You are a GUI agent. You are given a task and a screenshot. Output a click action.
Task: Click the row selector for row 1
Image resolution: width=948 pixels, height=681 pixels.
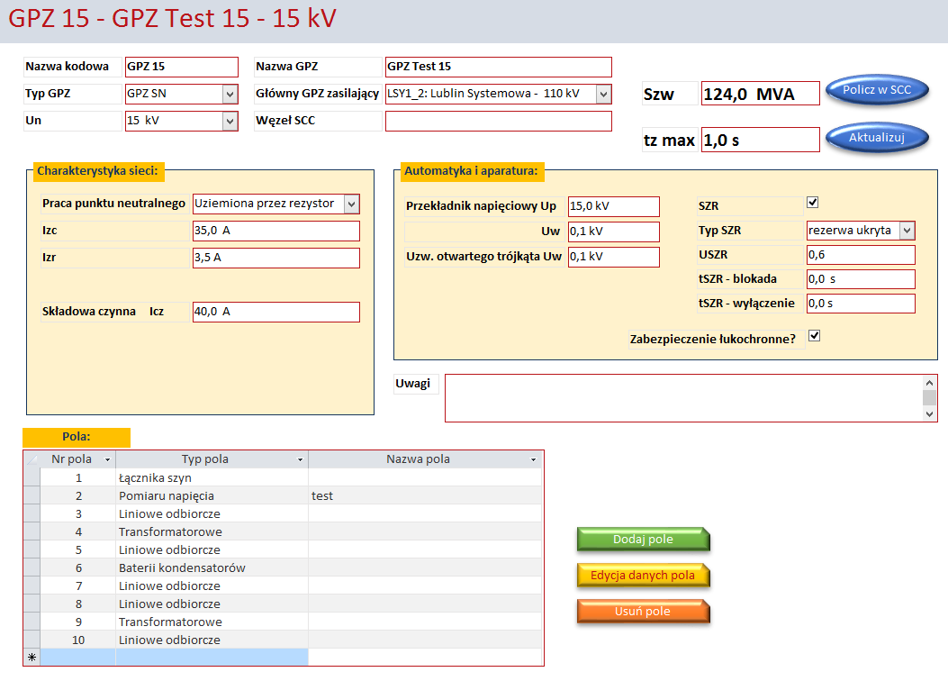pos(32,477)
